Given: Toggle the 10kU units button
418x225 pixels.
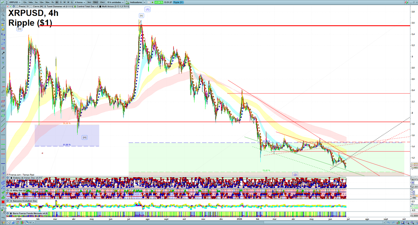Looking at the screenshot, I should (95, 2).
